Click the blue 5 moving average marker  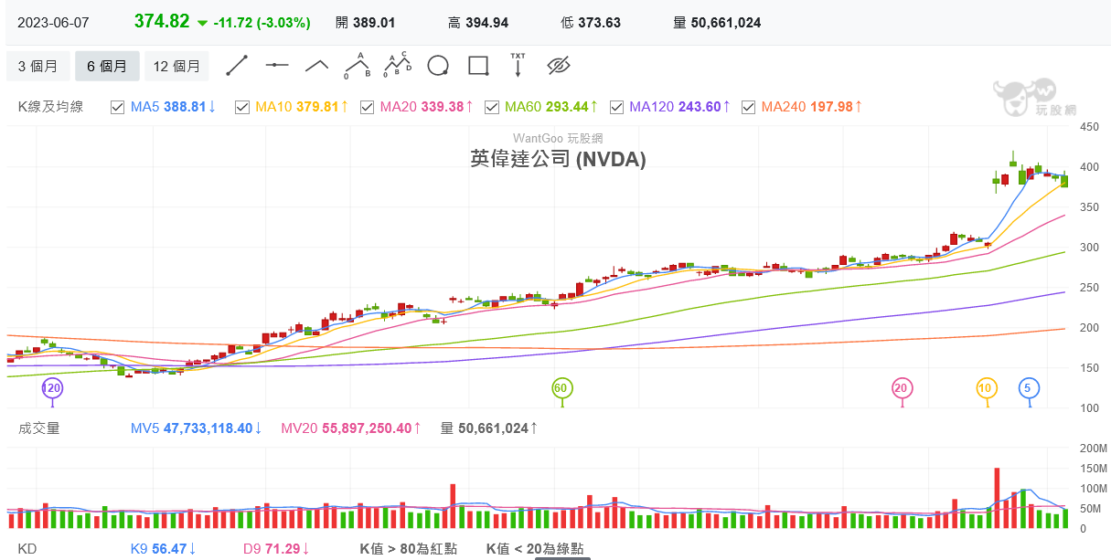1029,388
